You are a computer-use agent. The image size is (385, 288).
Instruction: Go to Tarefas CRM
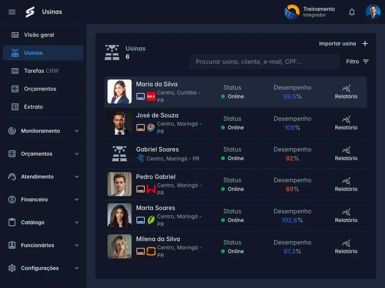click(34, 70)
